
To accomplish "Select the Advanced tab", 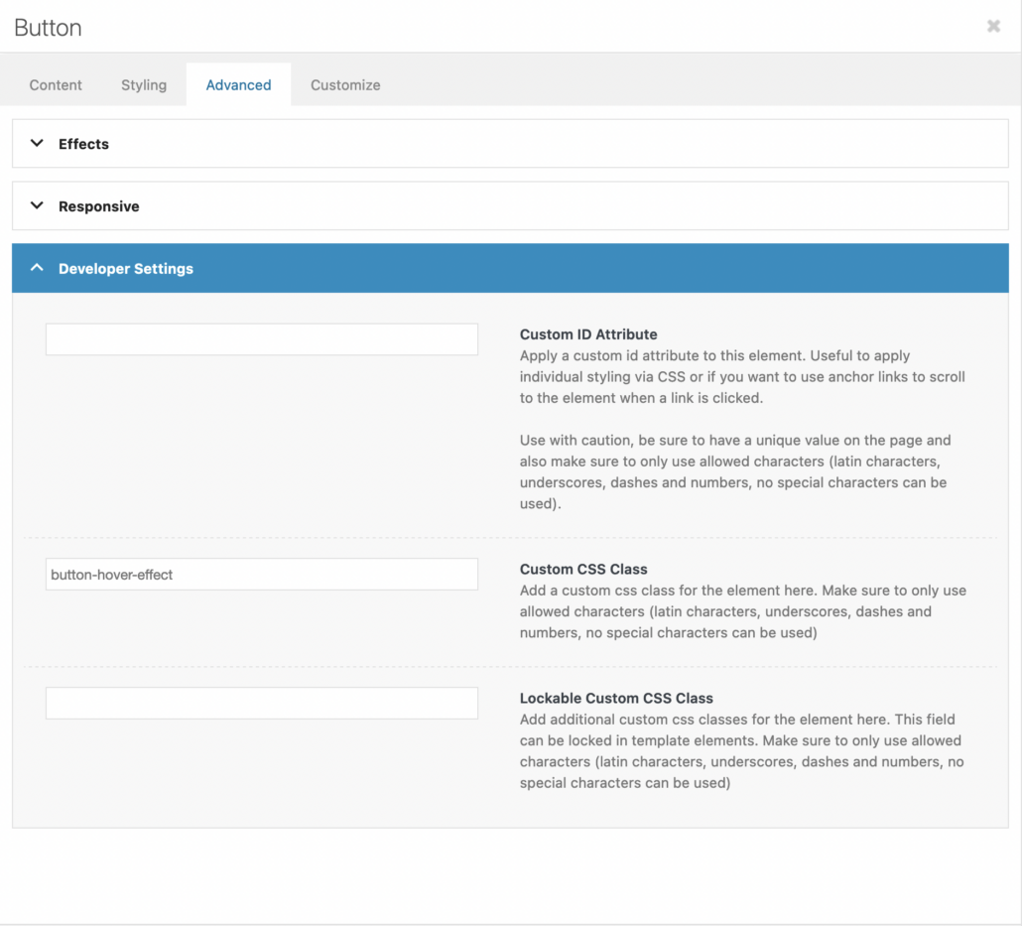I will (x=237, y=85).
